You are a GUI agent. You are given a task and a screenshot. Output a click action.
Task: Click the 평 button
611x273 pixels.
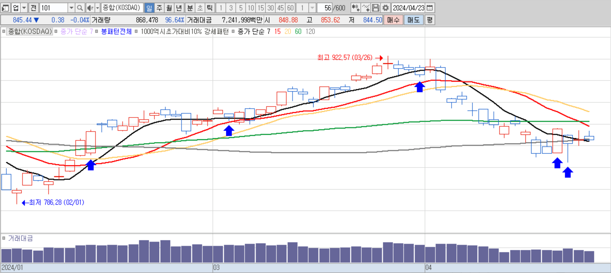pos(430,20)
